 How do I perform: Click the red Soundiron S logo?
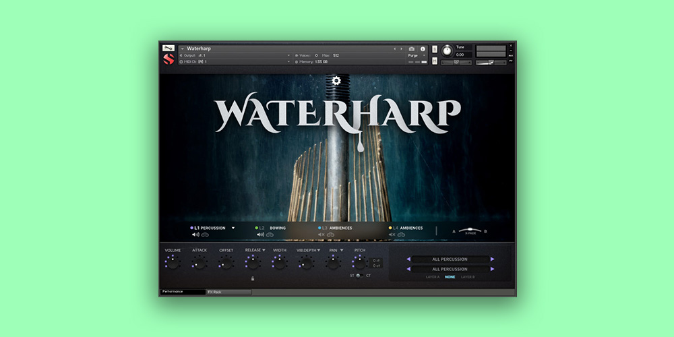click(168, 59)
